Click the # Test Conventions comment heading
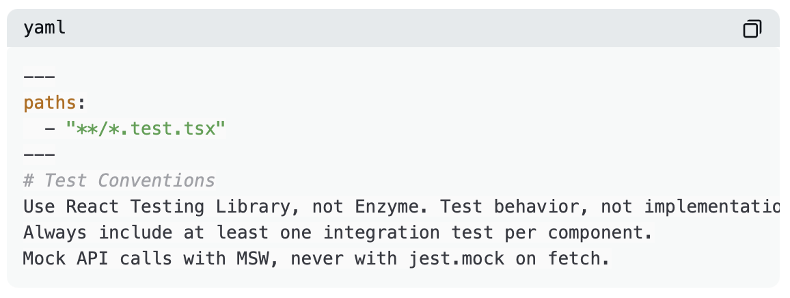 coord(119,180)
